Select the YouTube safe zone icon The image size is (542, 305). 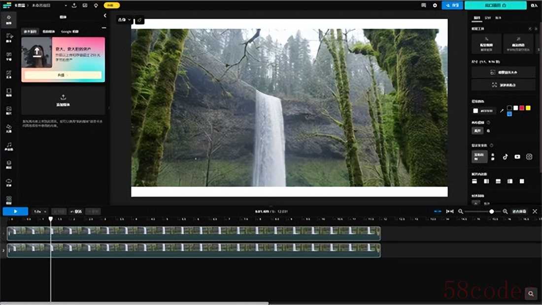point(517,157)
